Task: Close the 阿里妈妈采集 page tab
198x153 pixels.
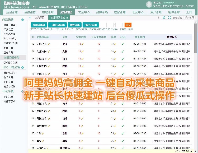Action: click(x=67, y=18)
